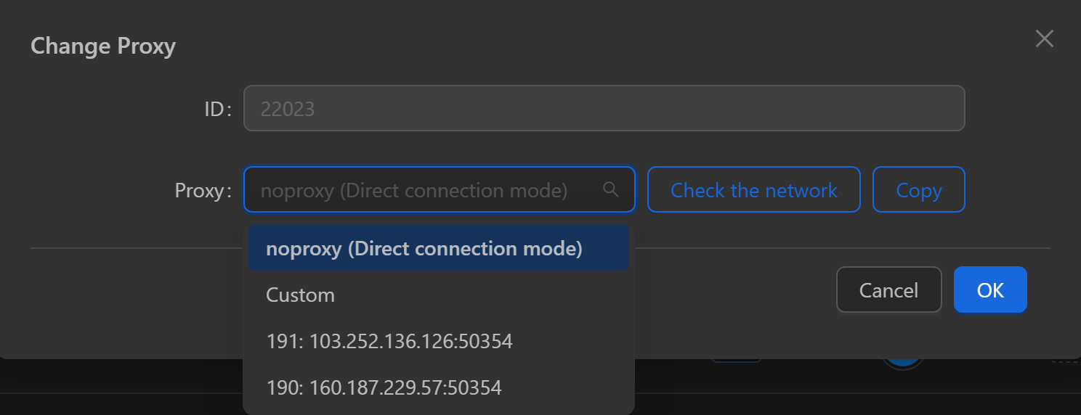The image size is (1081, 415).
Task: Confirm with the OK button
Action: (989, 290)
